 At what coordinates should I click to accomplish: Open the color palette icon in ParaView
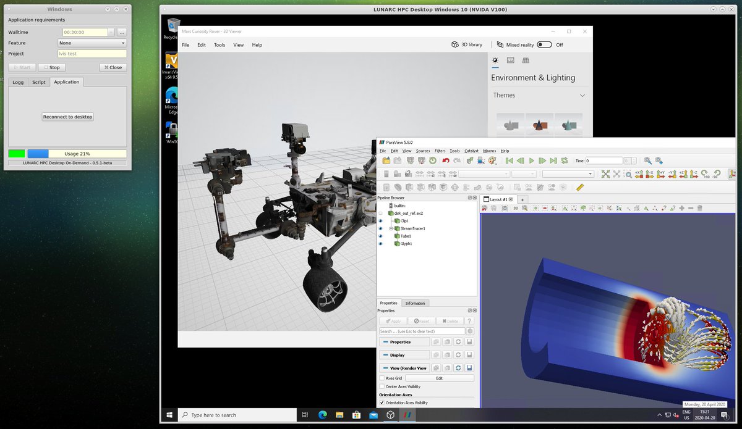492,160
